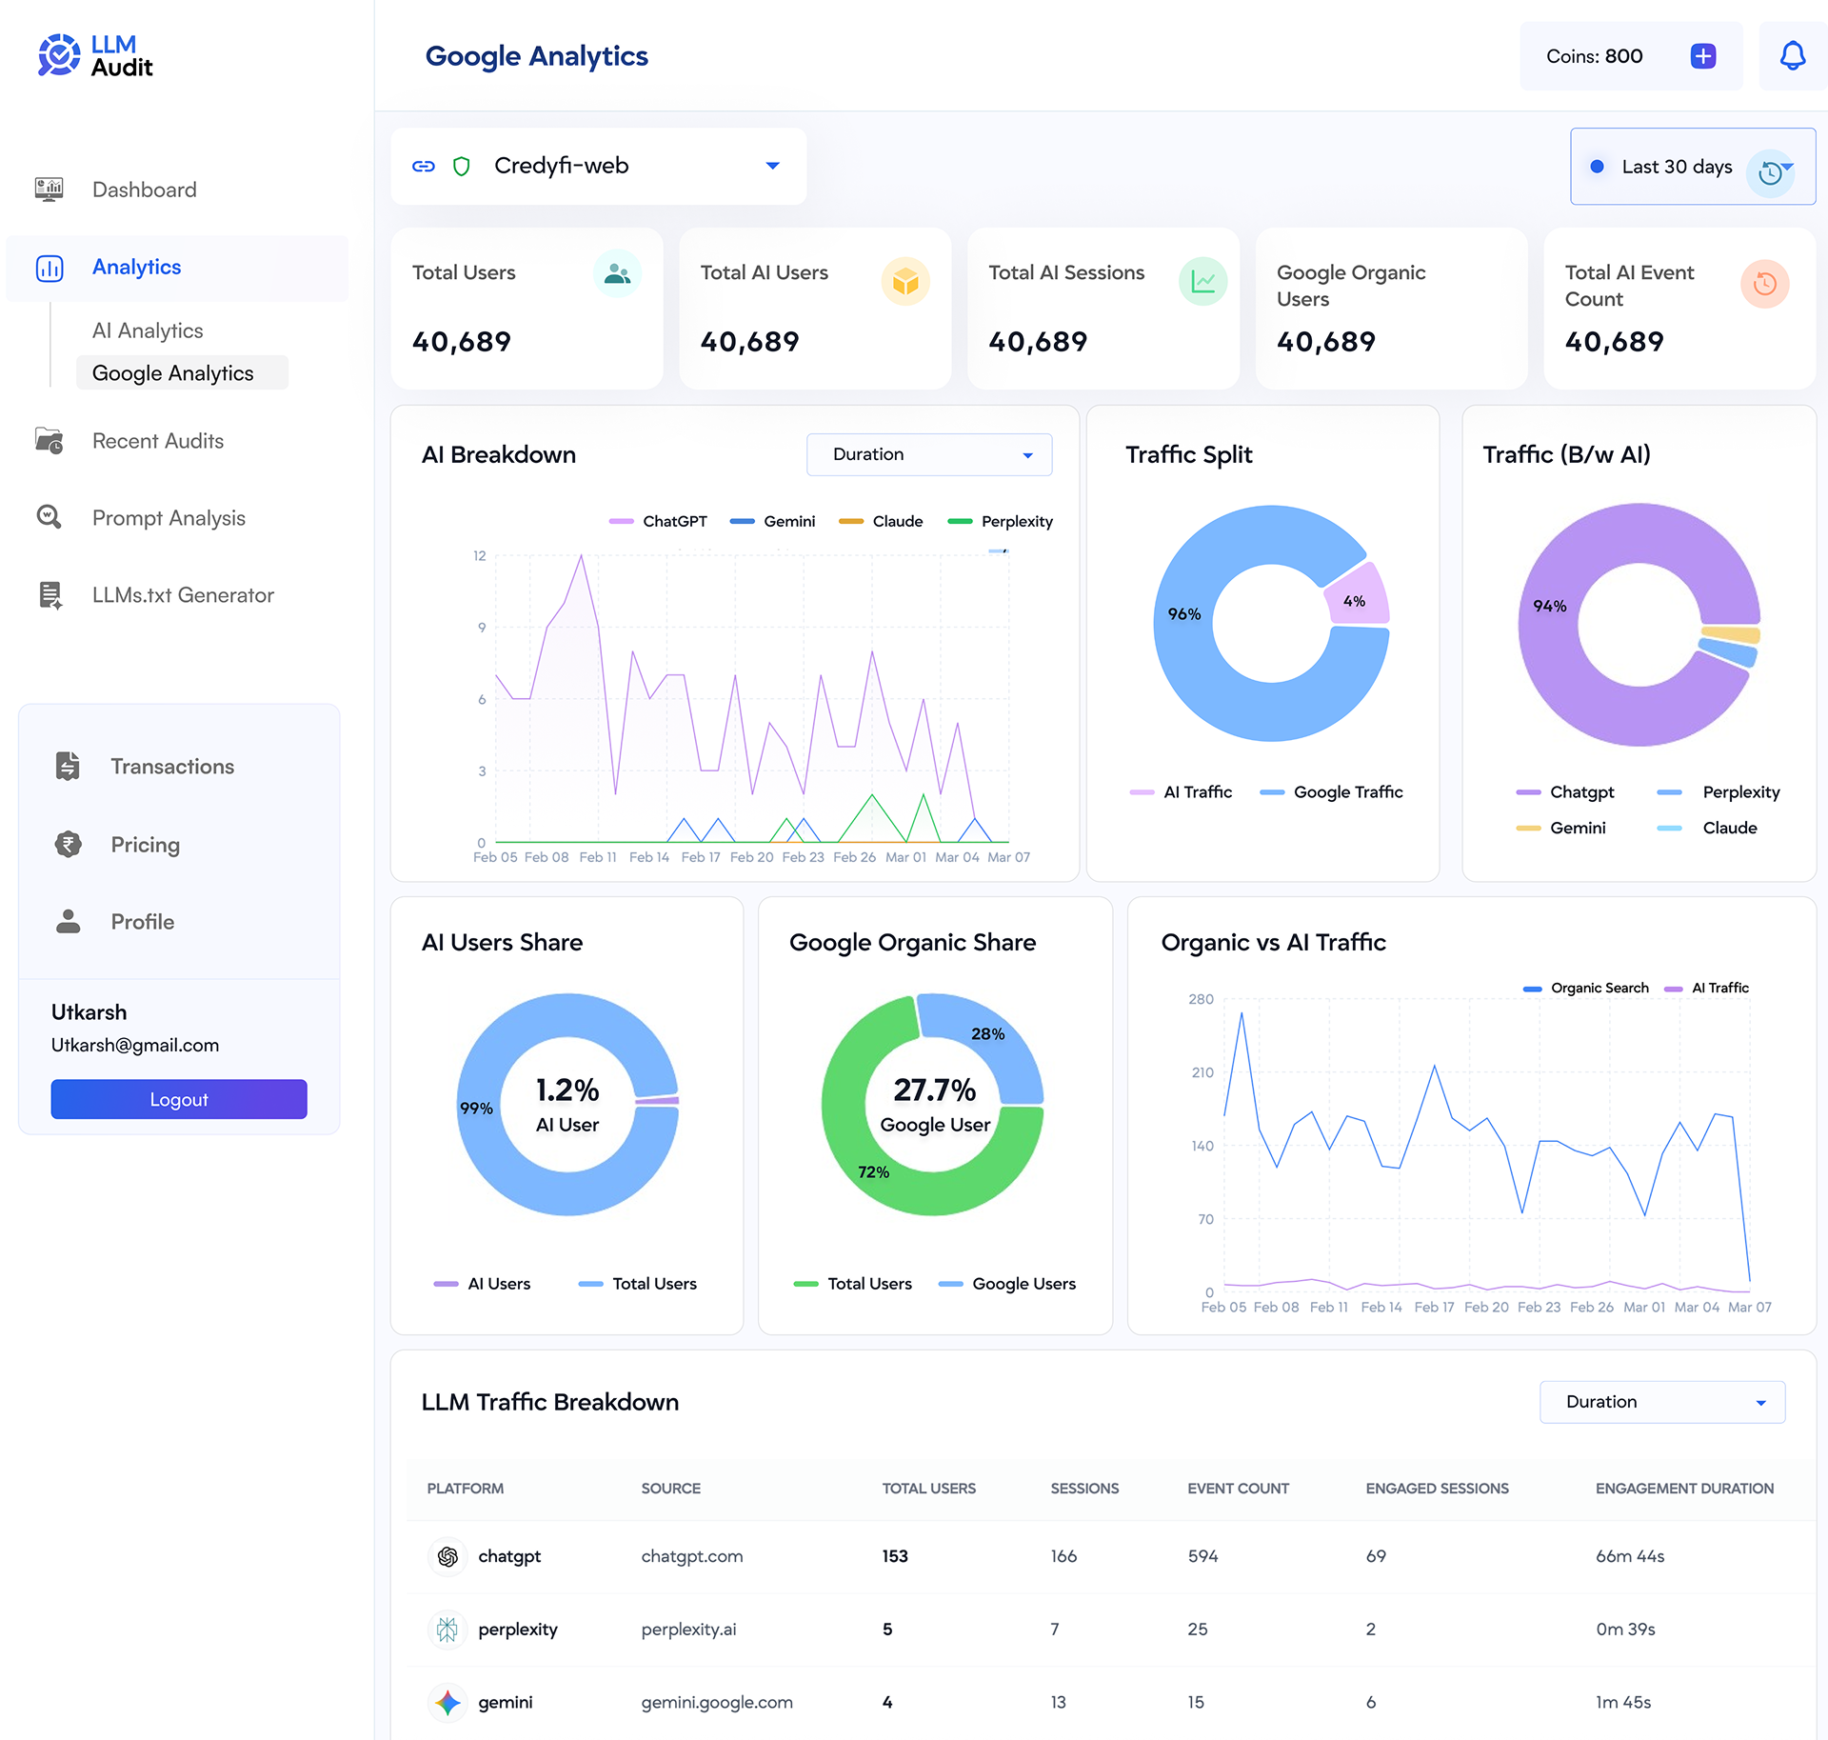Viewport: 1828px width, 1740px height.
Task: Click the Profile person icon
Action: tap(69, 921)
